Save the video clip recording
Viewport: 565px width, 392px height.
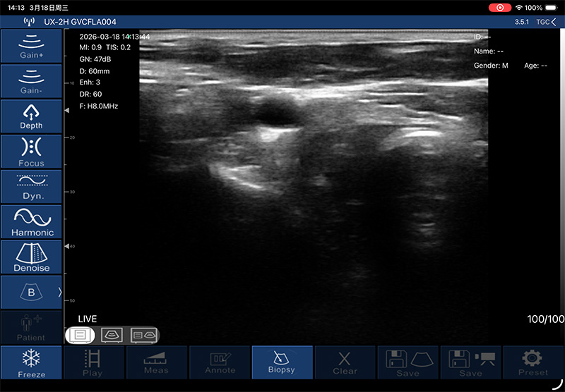[x=470, y=362]
